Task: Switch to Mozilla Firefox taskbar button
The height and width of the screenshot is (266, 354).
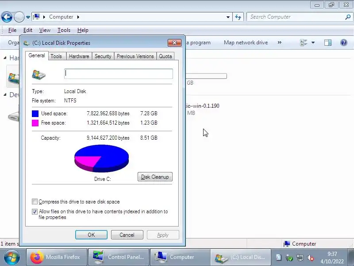Action: coord(57,257)
